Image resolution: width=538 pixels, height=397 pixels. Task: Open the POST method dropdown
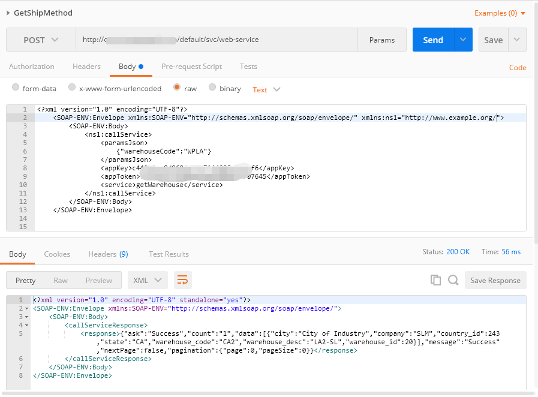[x=41, y=40]
